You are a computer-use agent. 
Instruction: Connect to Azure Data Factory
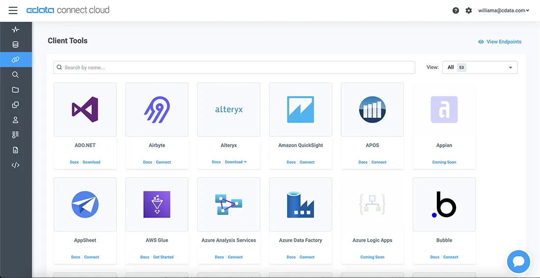pos(307,257)
